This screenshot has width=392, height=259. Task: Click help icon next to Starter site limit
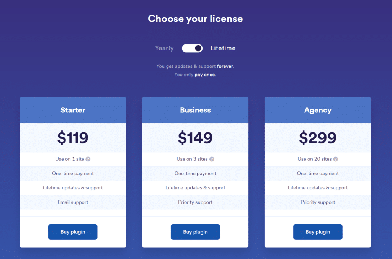click(88, 159)
